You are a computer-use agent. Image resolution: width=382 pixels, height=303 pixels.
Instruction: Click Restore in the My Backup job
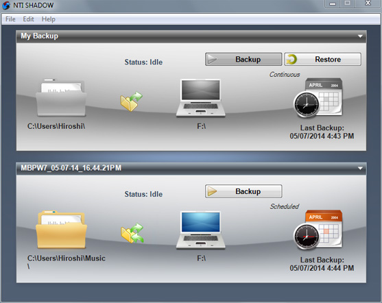(322, 59)
